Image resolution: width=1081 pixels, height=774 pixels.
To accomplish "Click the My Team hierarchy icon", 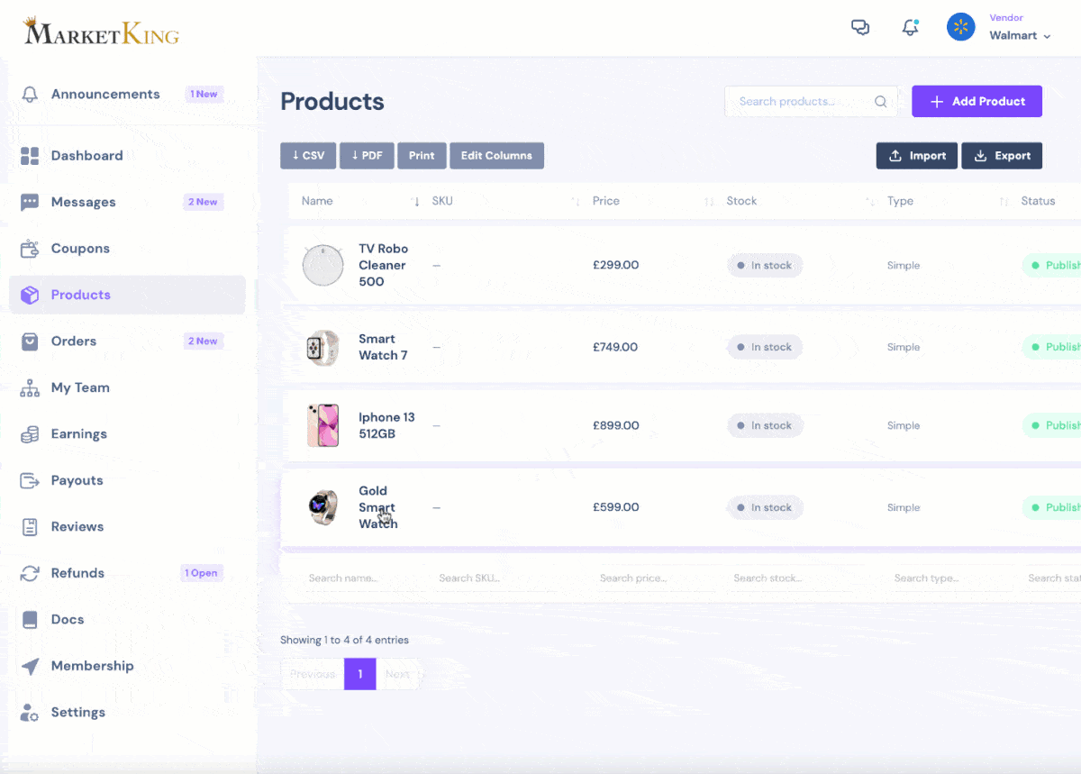I will (x=30, y=388).
